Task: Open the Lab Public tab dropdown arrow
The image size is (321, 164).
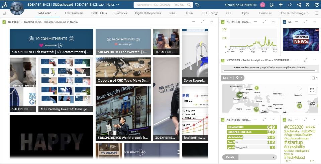Action: 56,13
